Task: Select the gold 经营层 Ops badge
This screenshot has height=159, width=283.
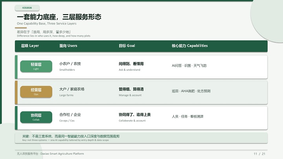Action: coord(36,92)
